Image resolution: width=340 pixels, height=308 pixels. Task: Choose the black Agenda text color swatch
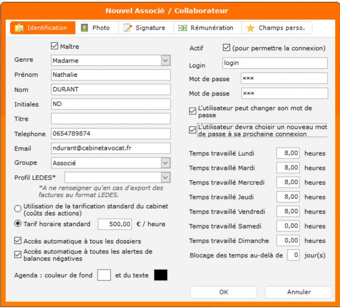click(x=161, y=275)
